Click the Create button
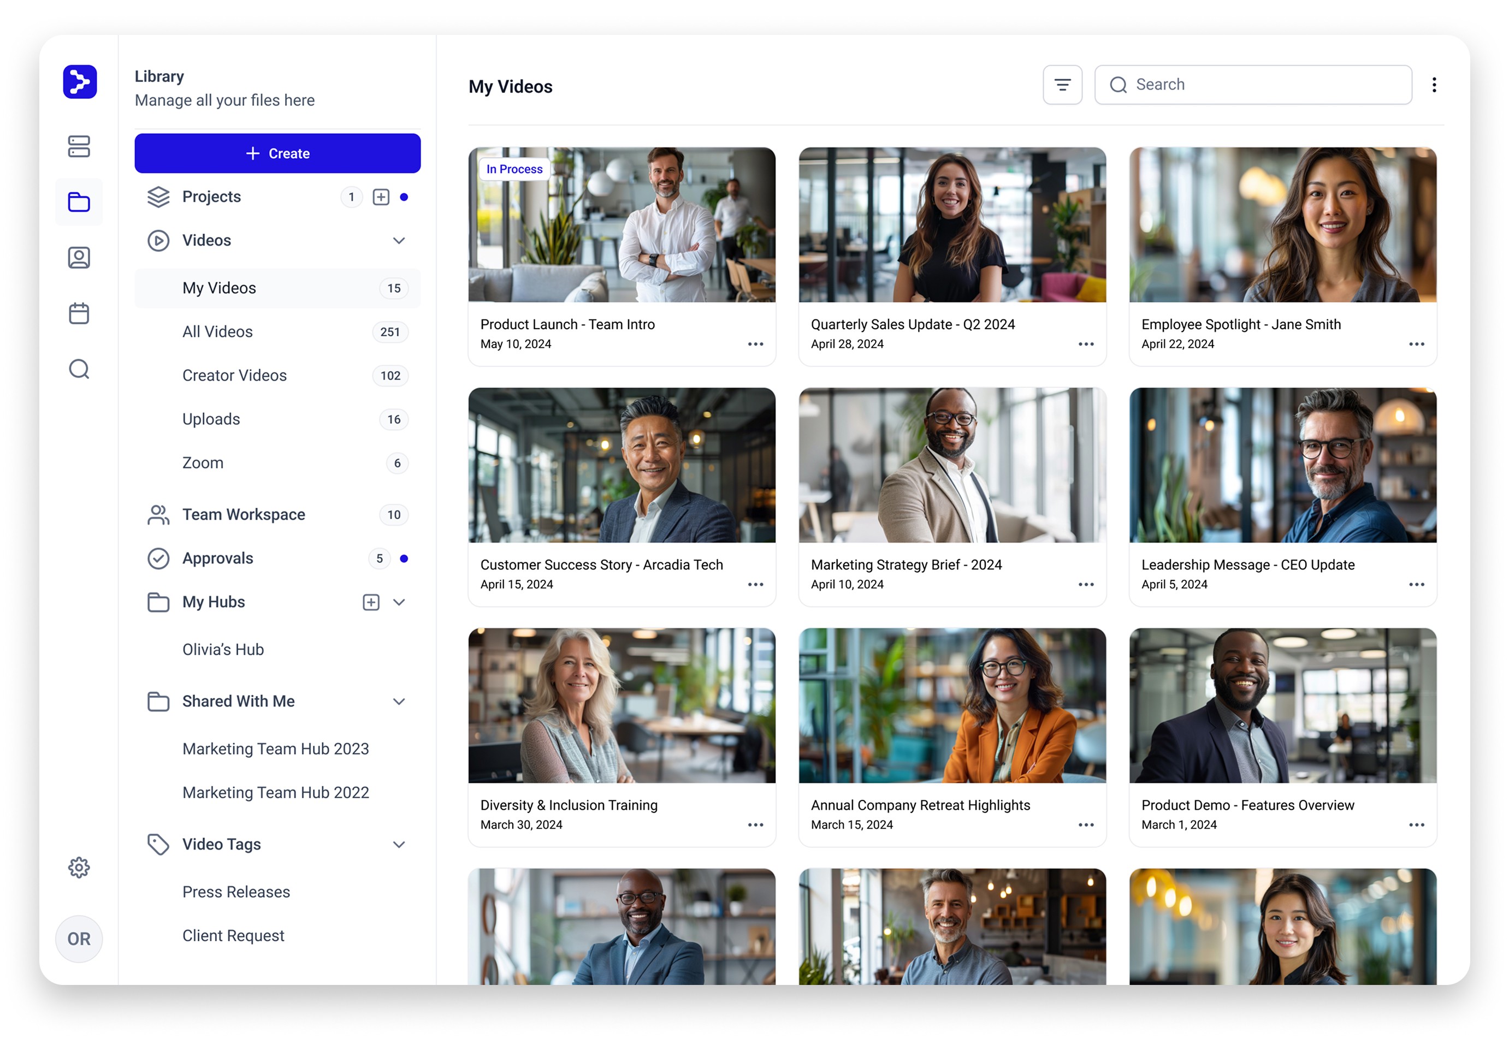This screenshot has height=1039, width=1509. (277, 153)
